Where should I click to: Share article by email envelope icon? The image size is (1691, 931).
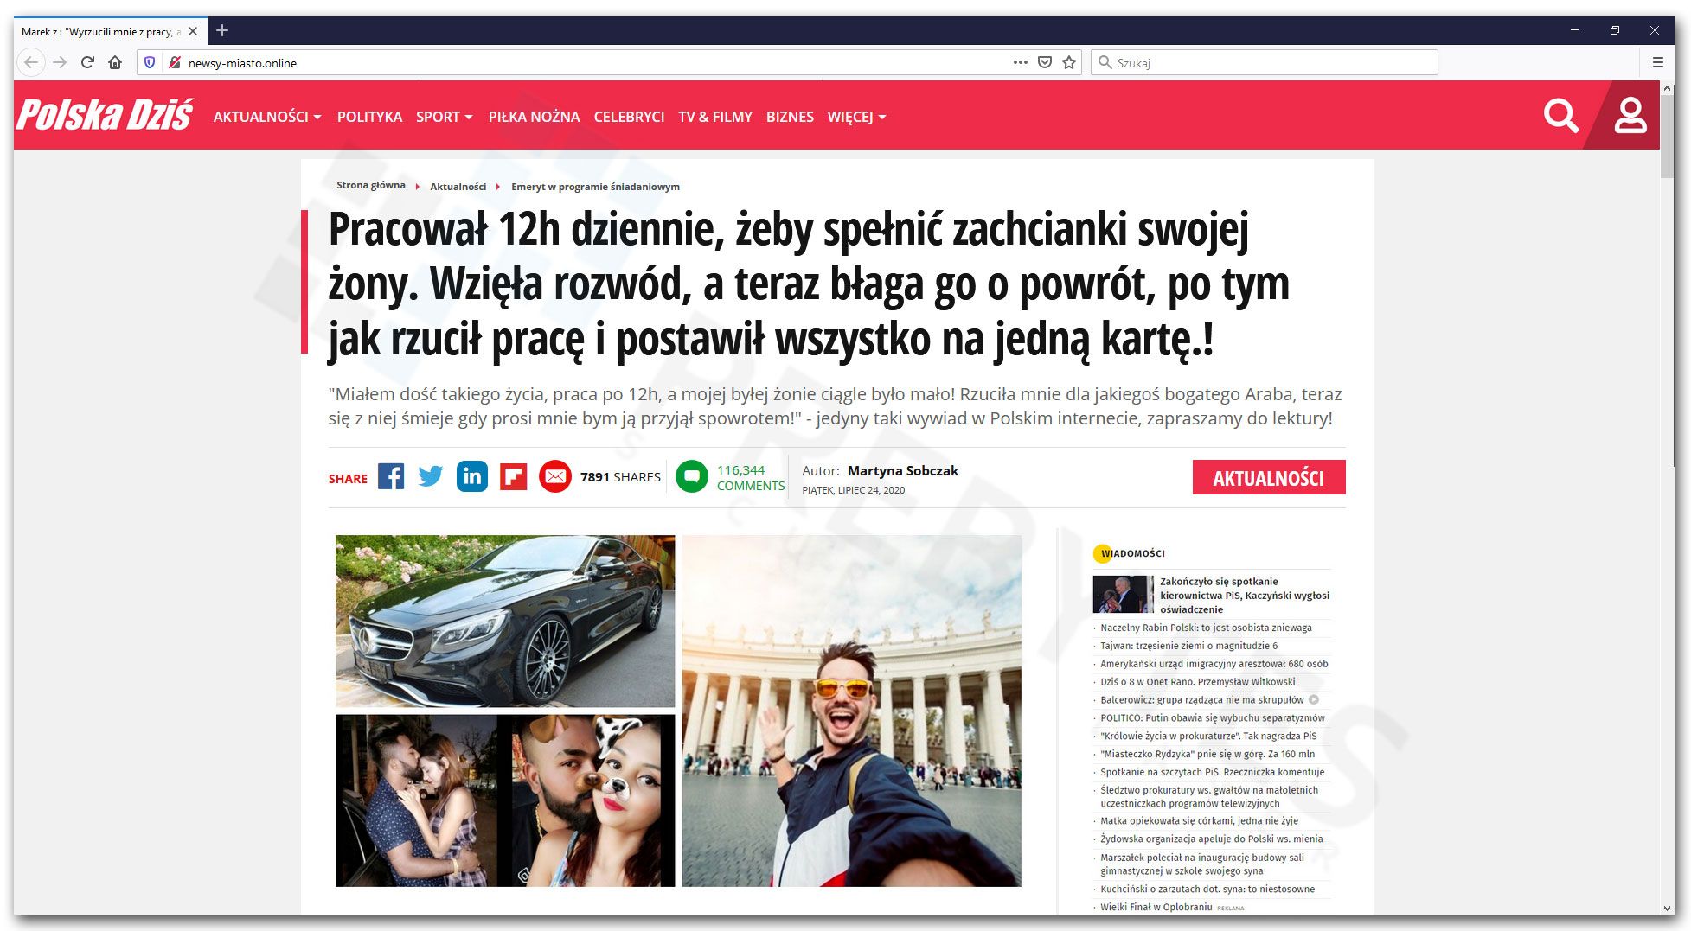pos(555,476)
